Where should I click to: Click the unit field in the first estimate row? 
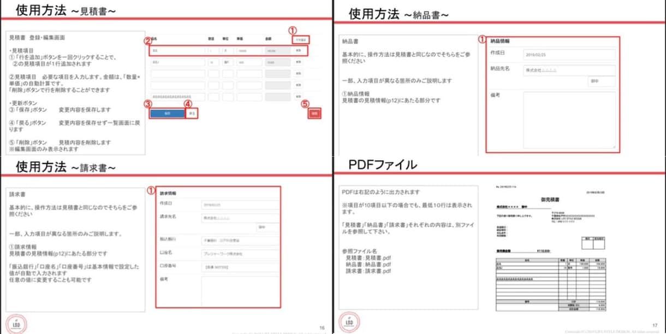[228, 51]
